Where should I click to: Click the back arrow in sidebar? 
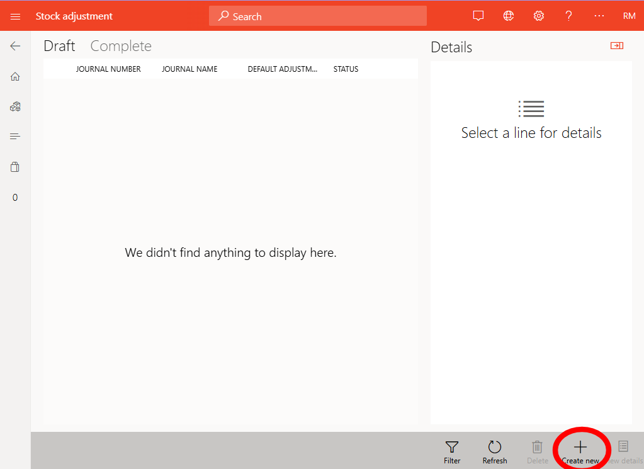click(x=15, y=46)
